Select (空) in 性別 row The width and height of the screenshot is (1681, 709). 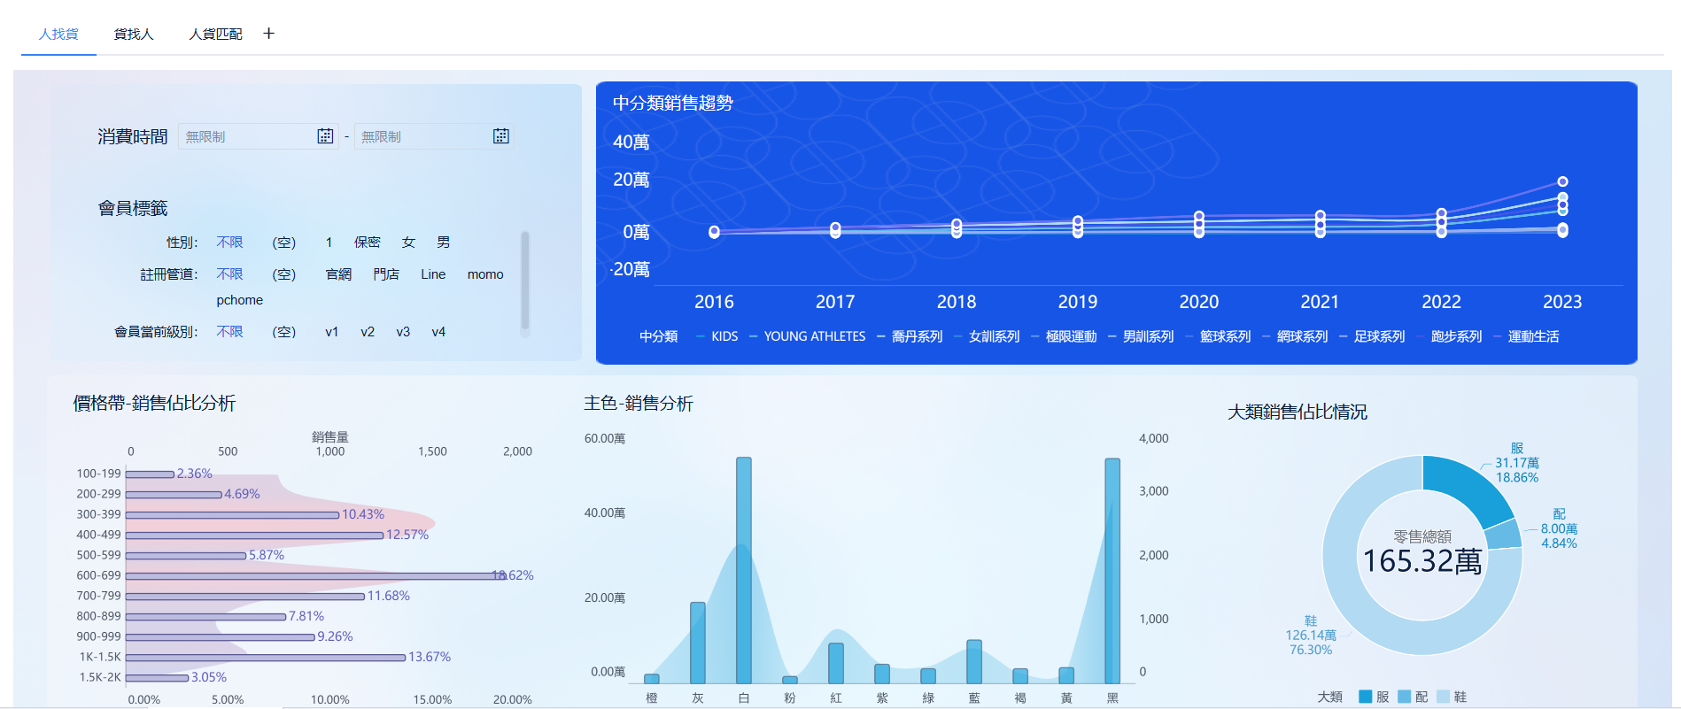(283, 243)
